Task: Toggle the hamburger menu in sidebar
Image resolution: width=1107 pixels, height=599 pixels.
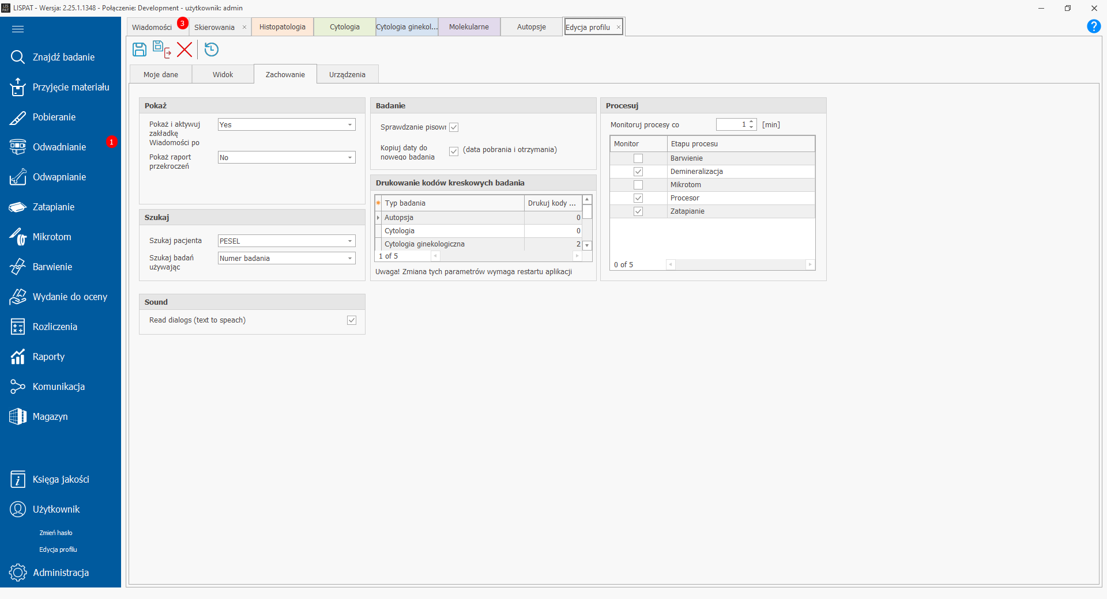Action: tap(18, 29)
